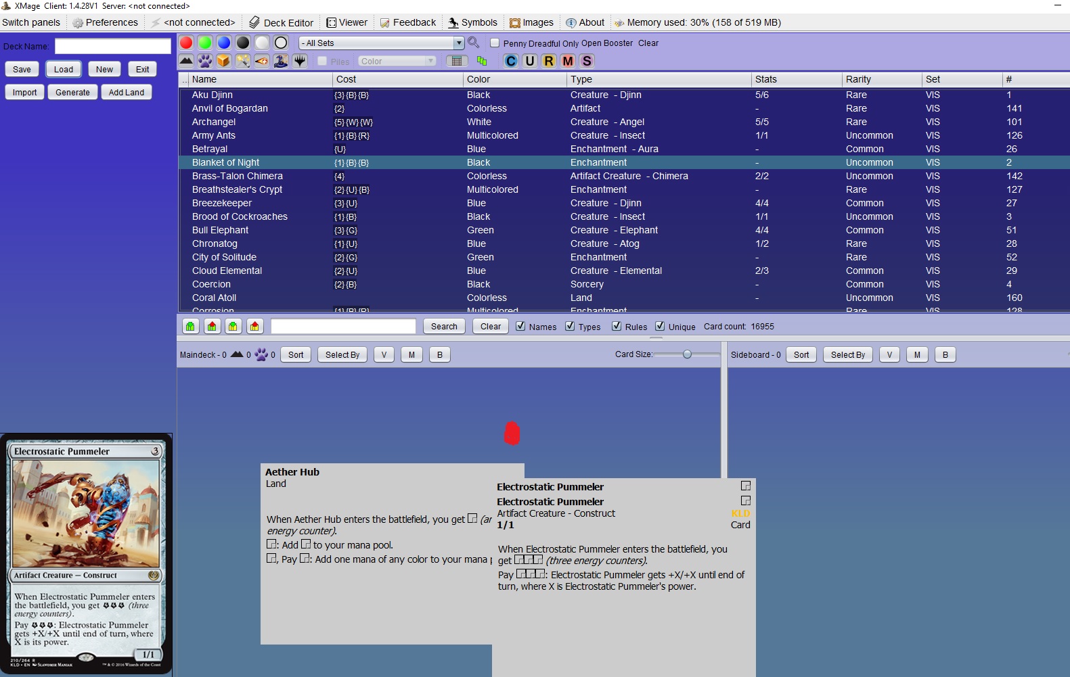Toggle the green mana color filter

(x=205, y=43)
